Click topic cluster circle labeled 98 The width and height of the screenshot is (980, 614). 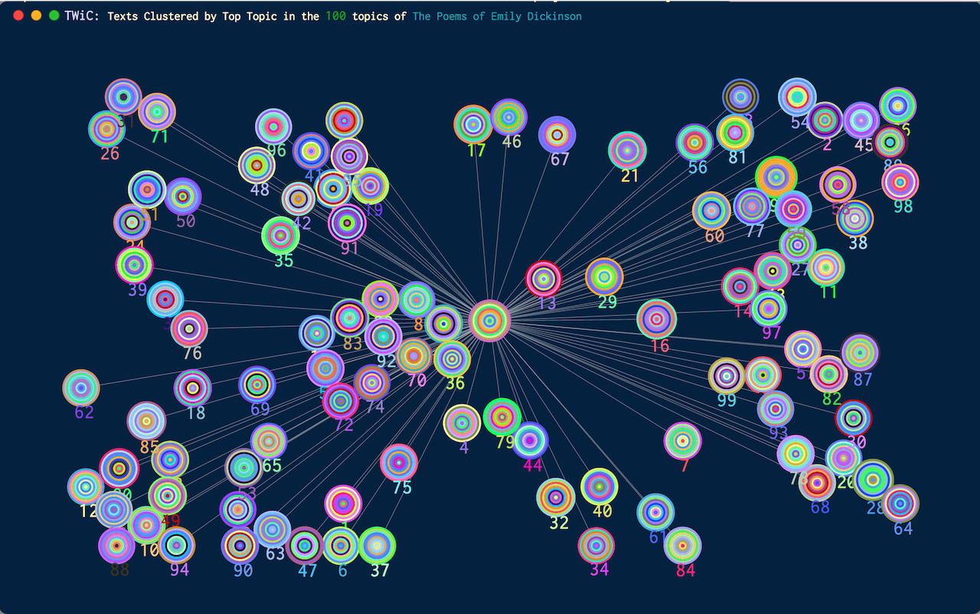coord(900,182)
